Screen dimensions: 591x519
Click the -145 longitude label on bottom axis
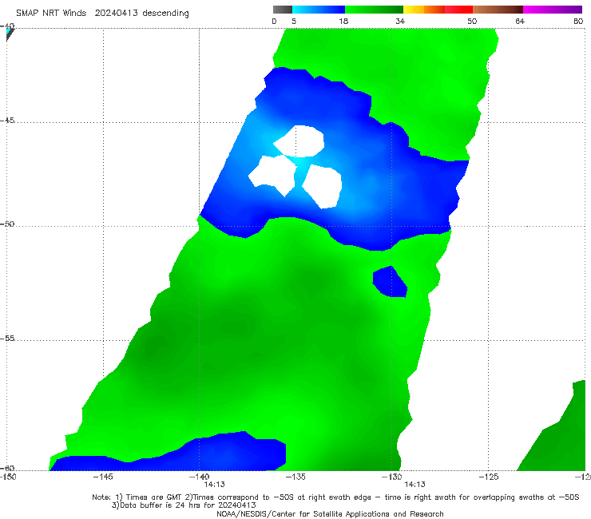point(103,477)
